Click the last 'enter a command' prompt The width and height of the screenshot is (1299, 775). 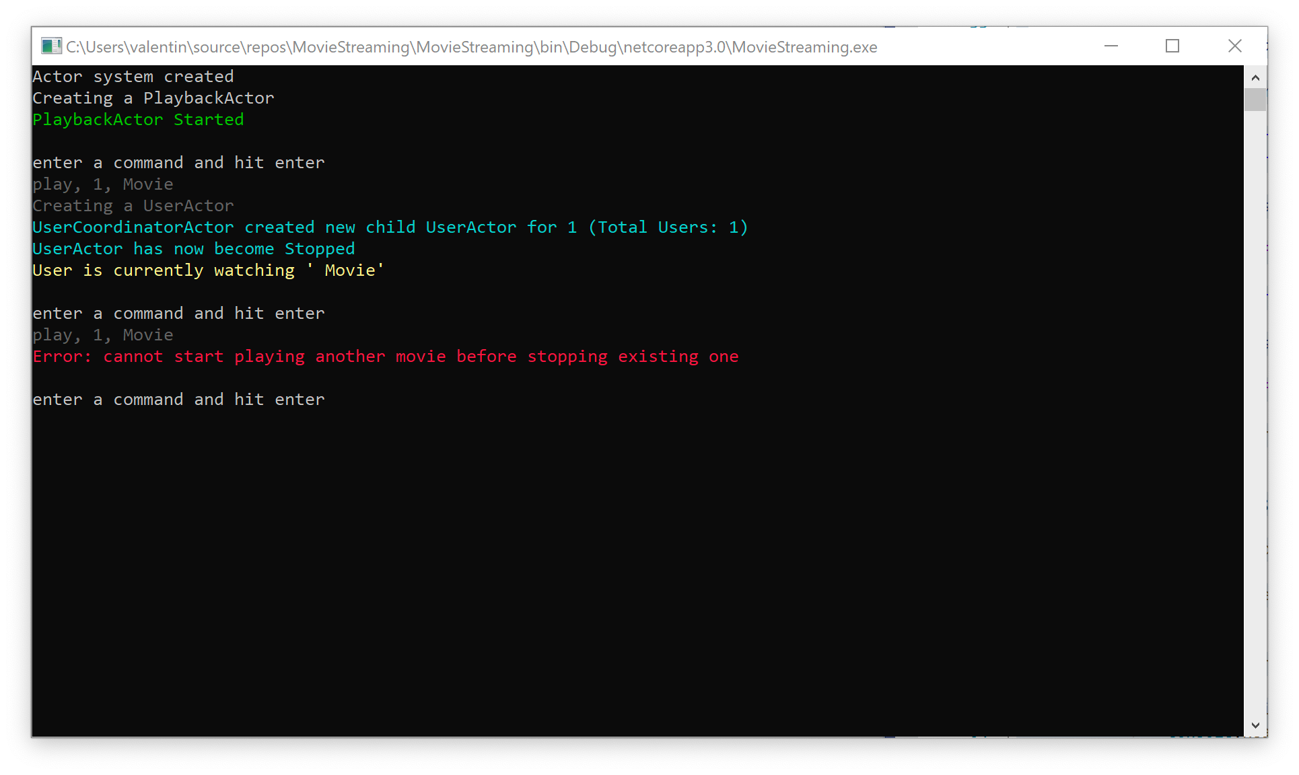tap(178, 400)
